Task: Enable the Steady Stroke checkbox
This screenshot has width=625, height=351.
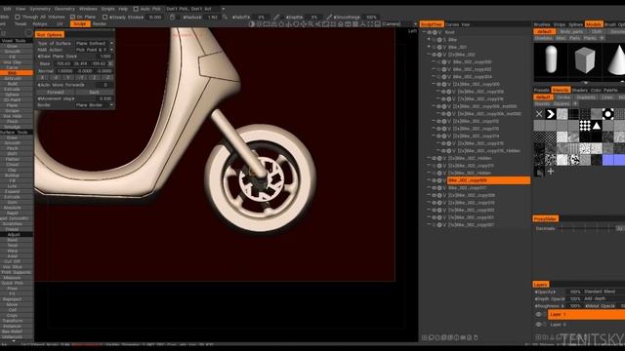Action: pyautogui.click(x=104, y=18)
